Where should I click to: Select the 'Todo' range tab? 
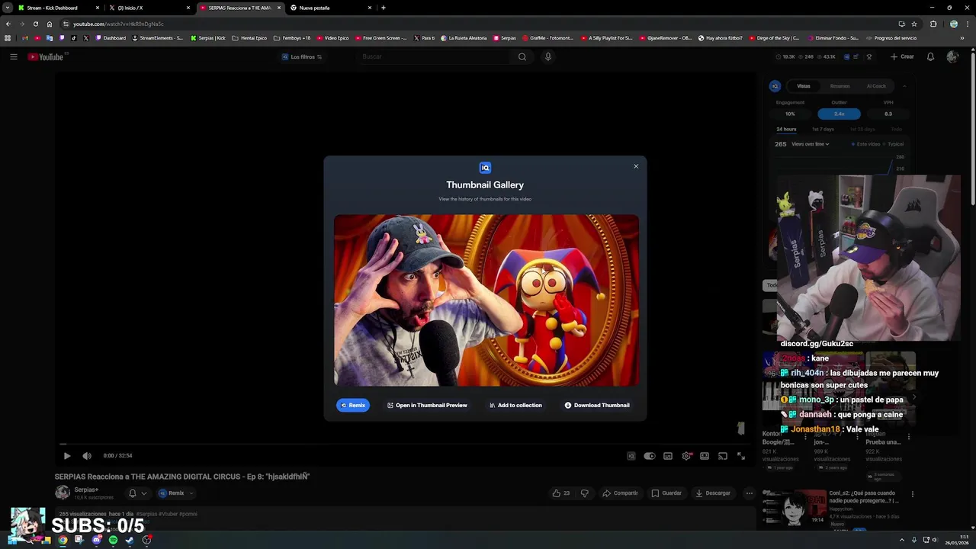click(896, 129)
